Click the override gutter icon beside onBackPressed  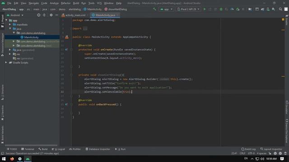pos(66,104)
